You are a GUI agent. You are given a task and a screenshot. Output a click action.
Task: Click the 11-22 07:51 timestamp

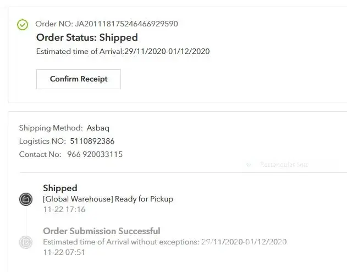[x=64, y=252]
